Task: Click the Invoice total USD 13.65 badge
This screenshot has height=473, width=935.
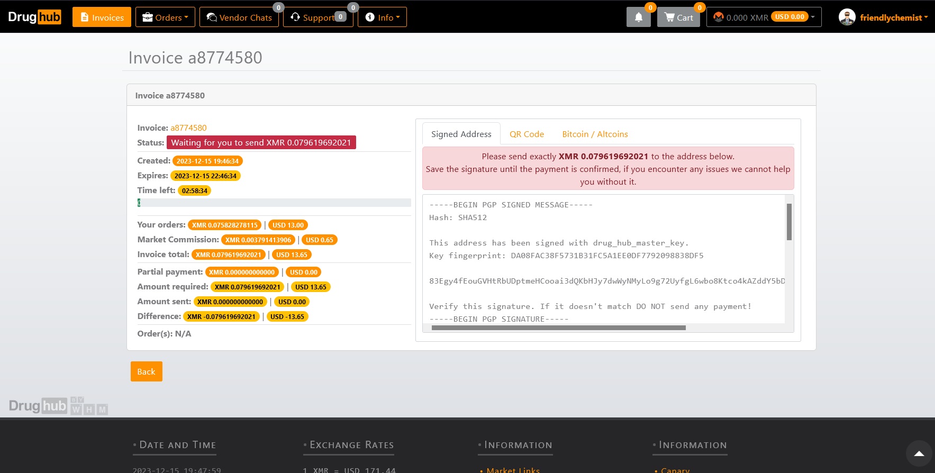Action: [292, 254]
